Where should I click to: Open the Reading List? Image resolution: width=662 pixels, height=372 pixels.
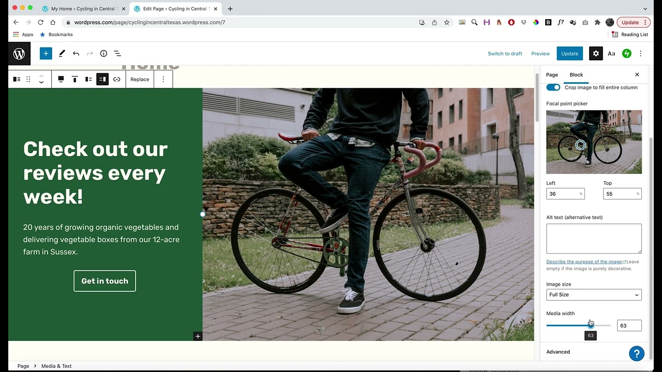[629, 35]
